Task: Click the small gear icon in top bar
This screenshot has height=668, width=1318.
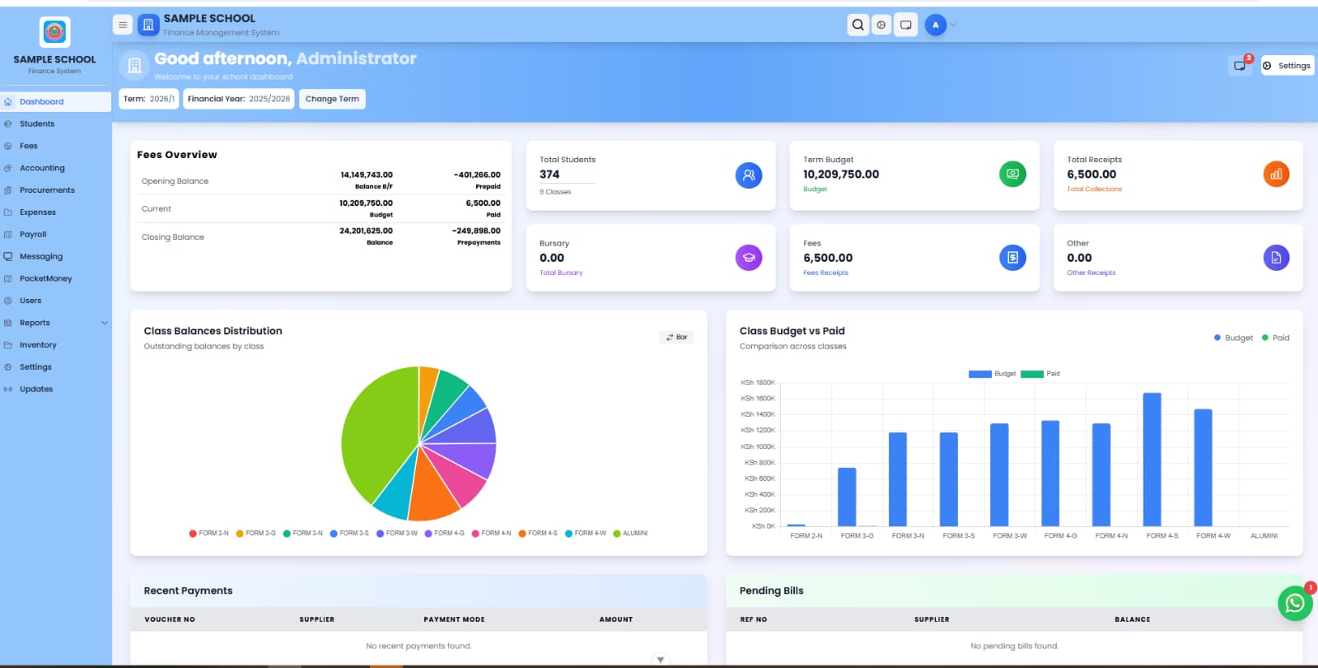Action: point(881,25)
